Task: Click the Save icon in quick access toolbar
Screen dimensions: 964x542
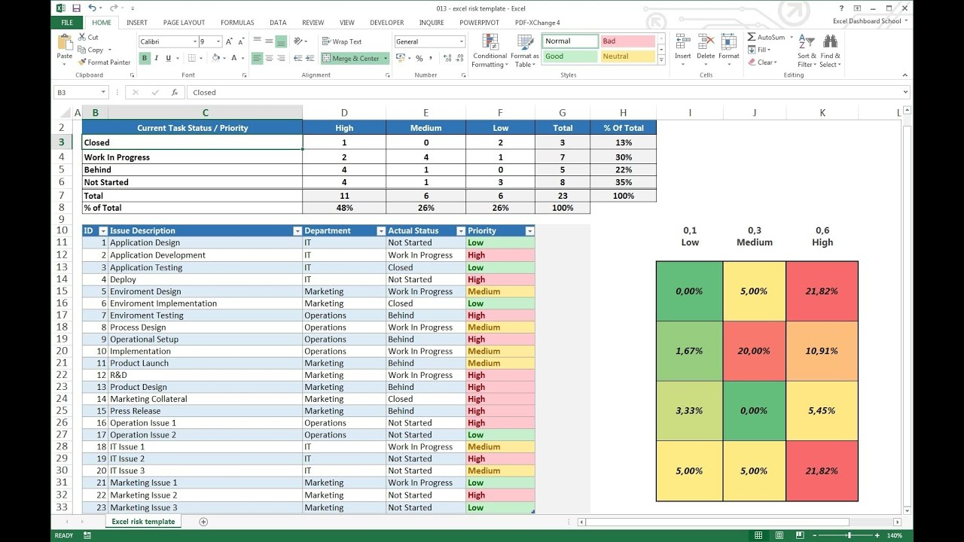Action: click(77, 8)
